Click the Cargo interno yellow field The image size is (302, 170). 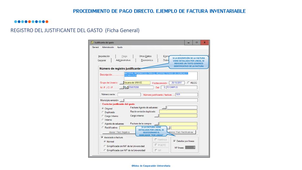(x=178, y=116)
